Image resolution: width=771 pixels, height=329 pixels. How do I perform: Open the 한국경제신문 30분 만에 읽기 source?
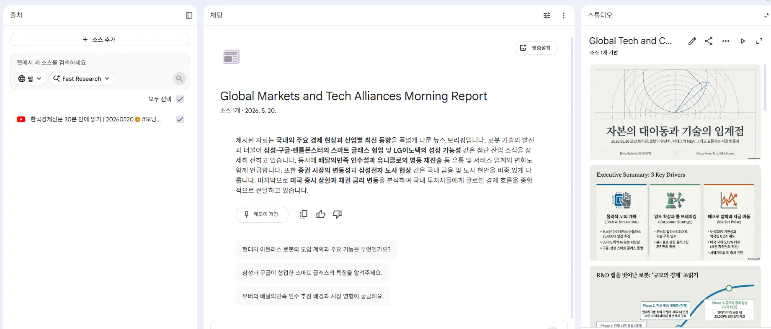95,119
